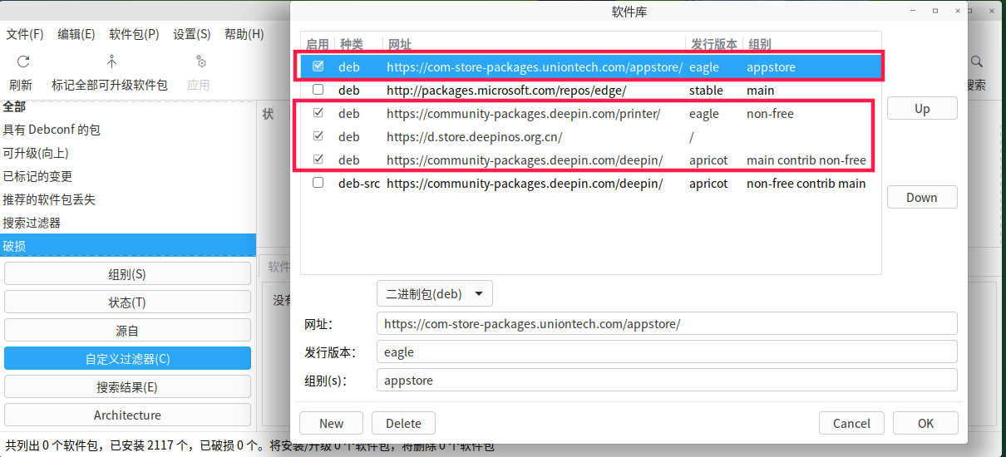Screen dimensions: 1006x457
Task: Enable the packages.microsoft.com edge repository checkbox
Action: tap(318, 90)
